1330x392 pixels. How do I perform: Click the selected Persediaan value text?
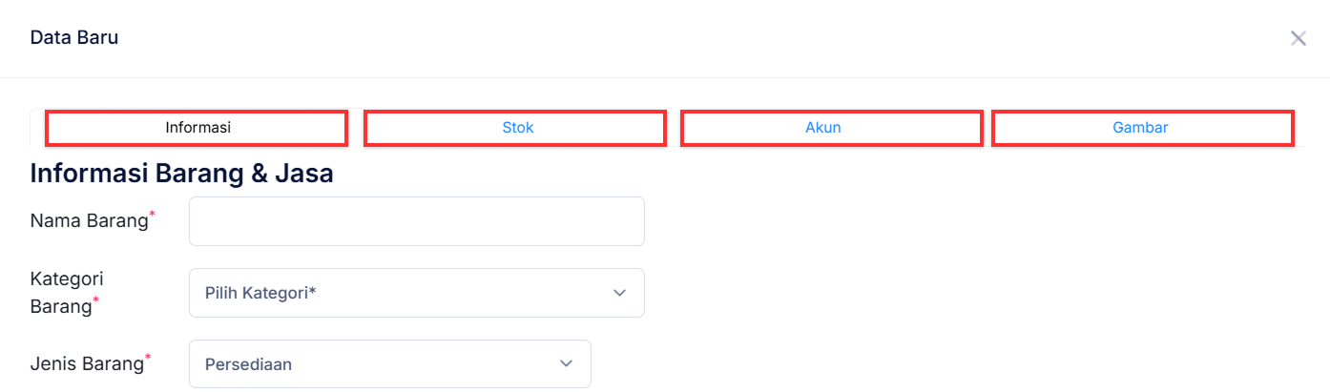248,364
